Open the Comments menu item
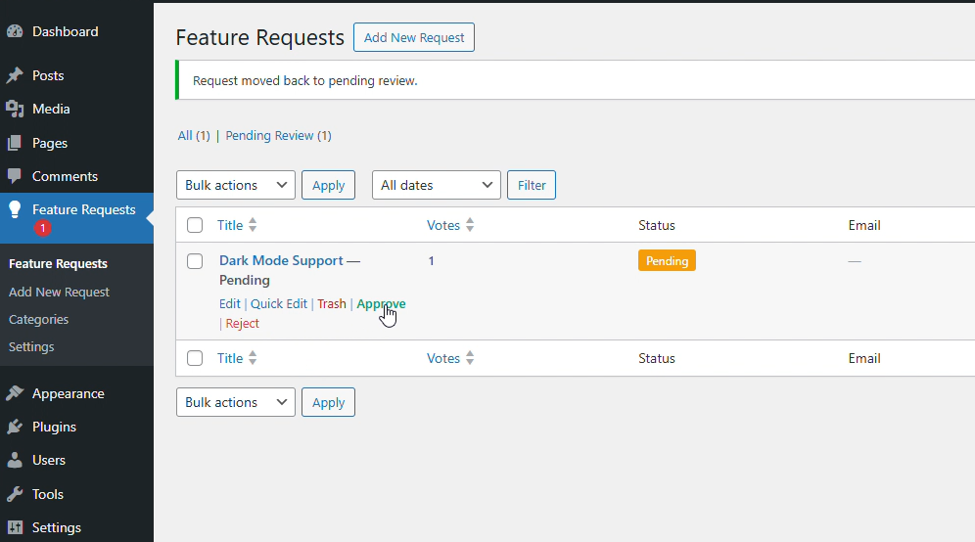This screenshot has width=975, height=542. click(x=65, y=176)
